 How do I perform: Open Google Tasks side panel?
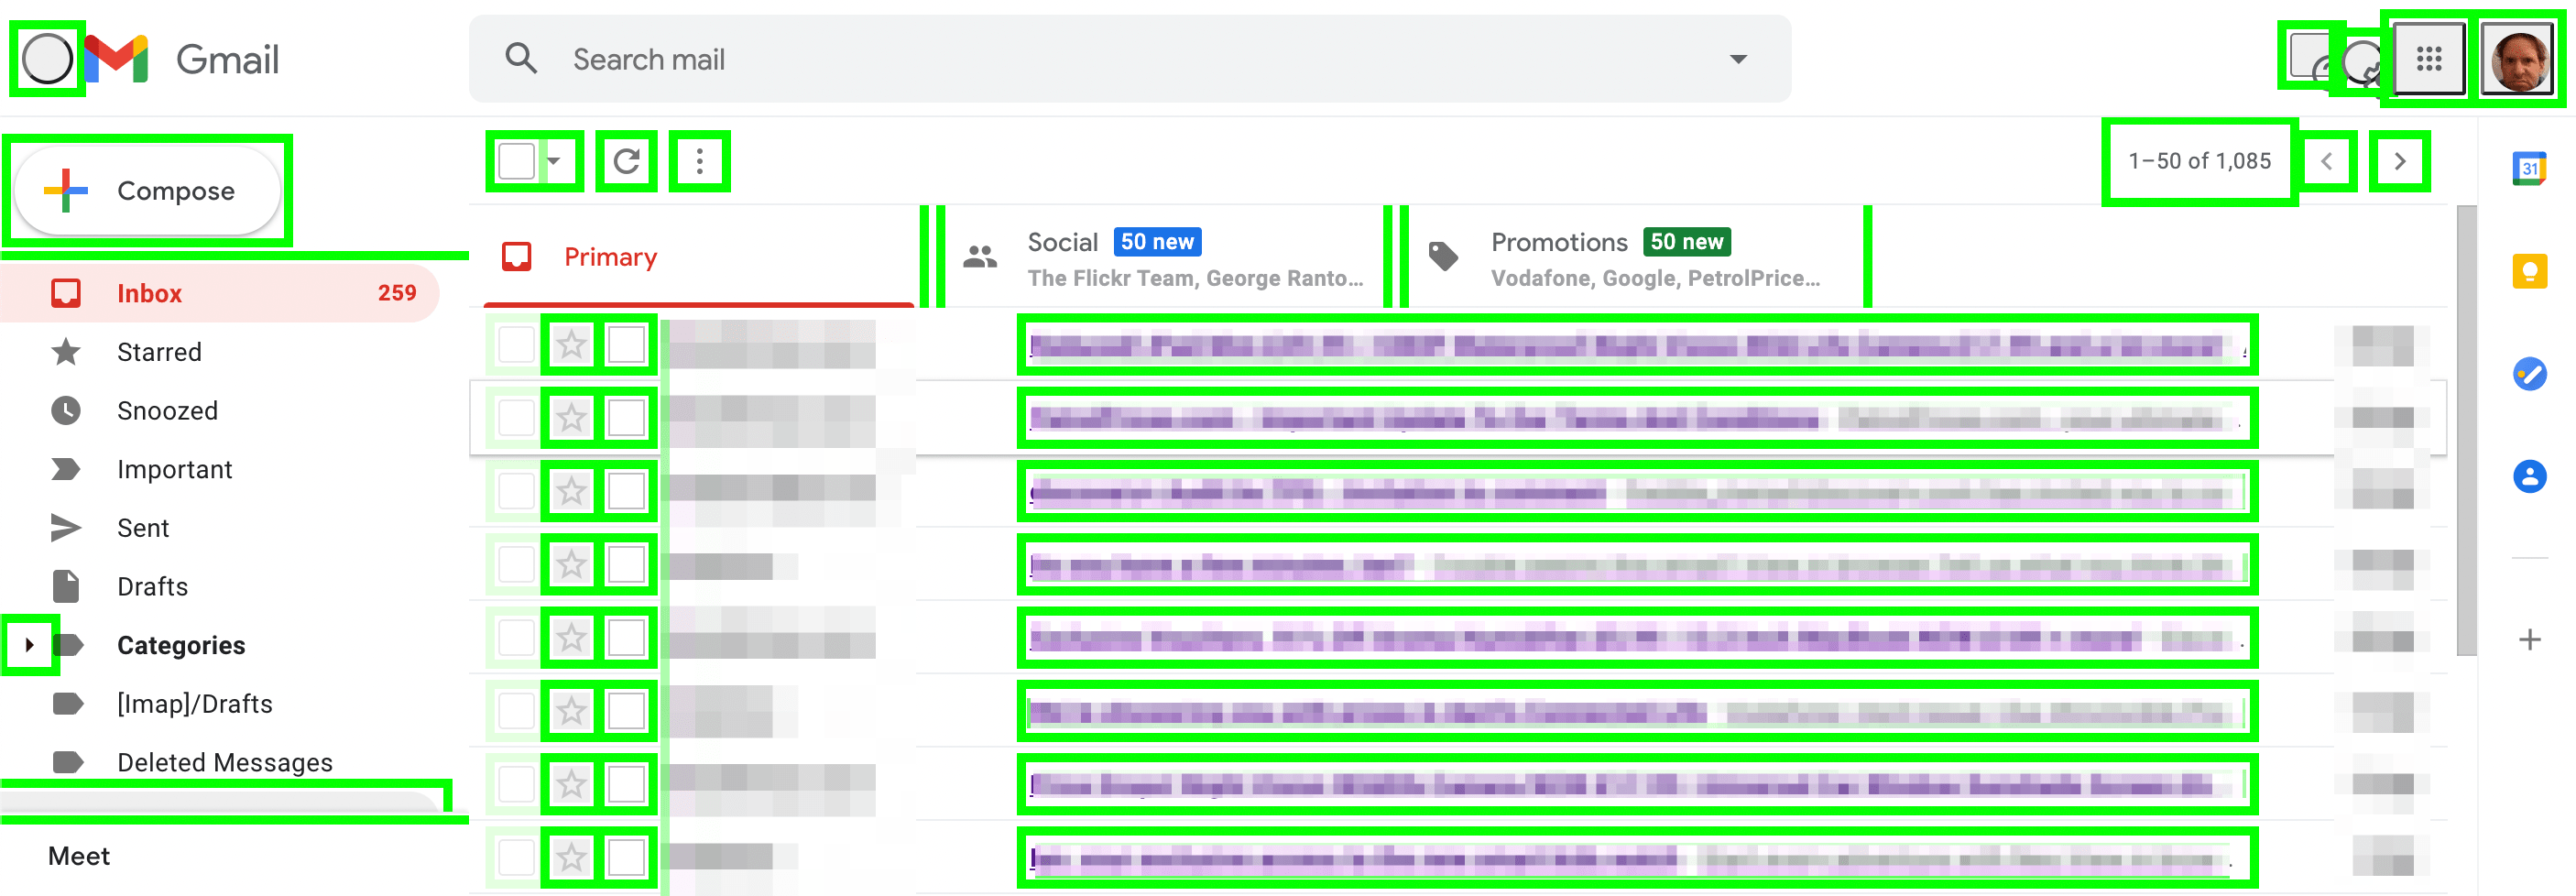pyautogui.click(x=2529, y=374)
